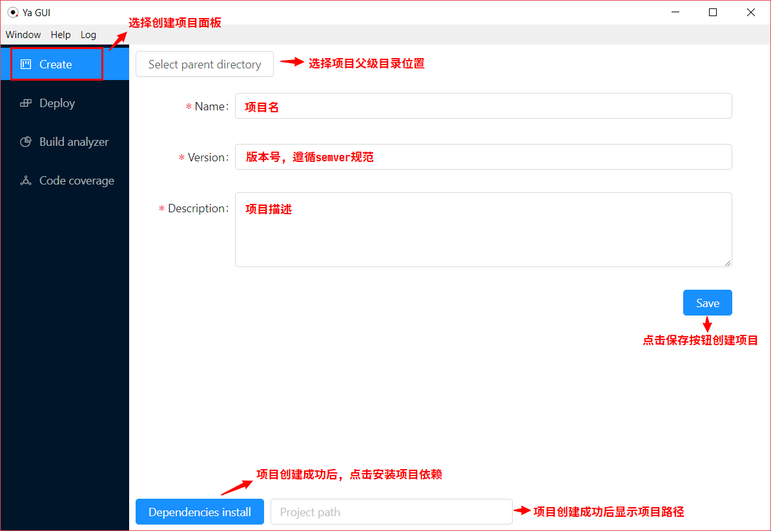Switch to the Deploy panel label
This screenshot has height=531, width=771.
pyautogui.click(x=57, y=103)
